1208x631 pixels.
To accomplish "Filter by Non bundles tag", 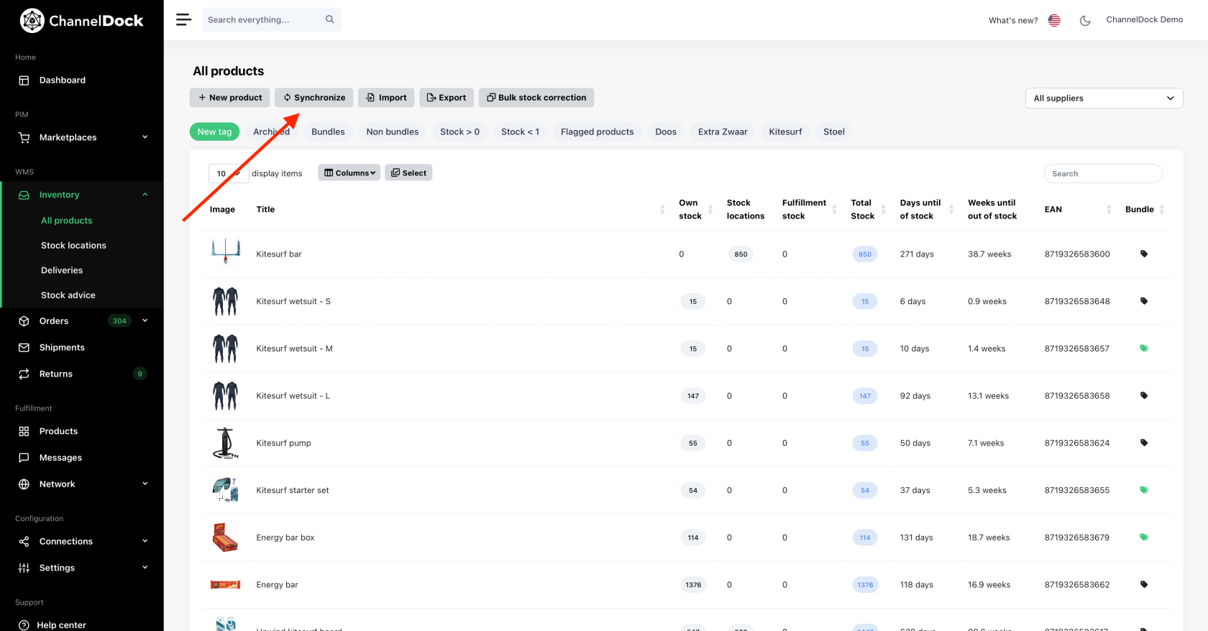I will (393, 132).
